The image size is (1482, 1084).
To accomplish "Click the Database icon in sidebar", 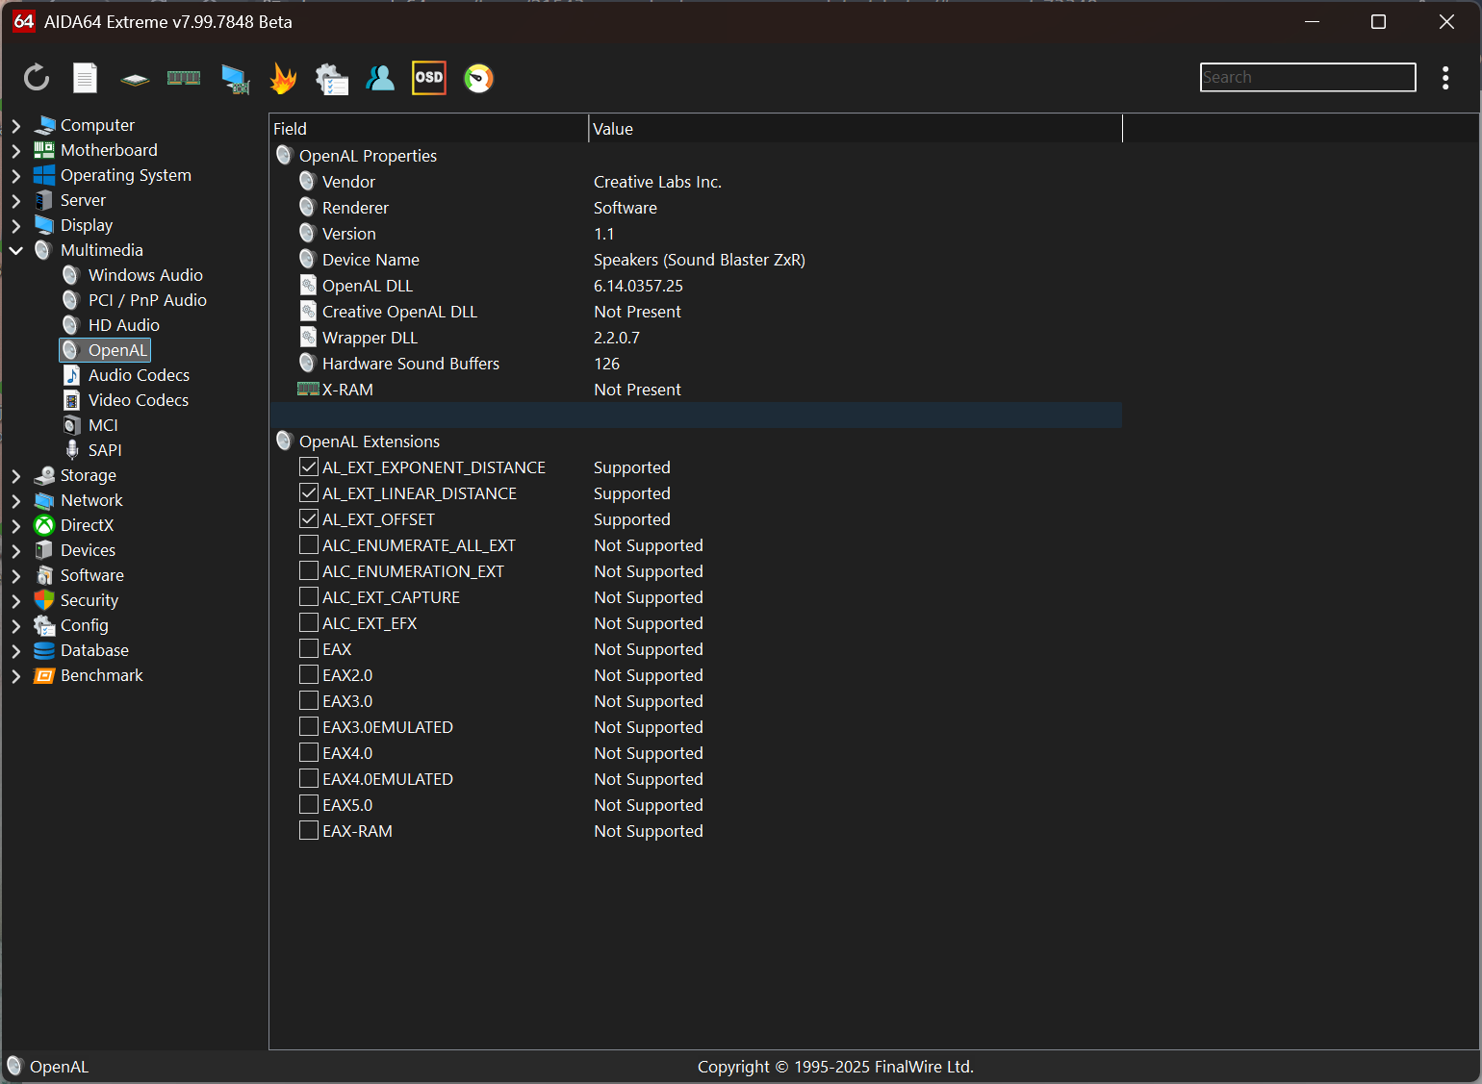I will coord(44,650).
